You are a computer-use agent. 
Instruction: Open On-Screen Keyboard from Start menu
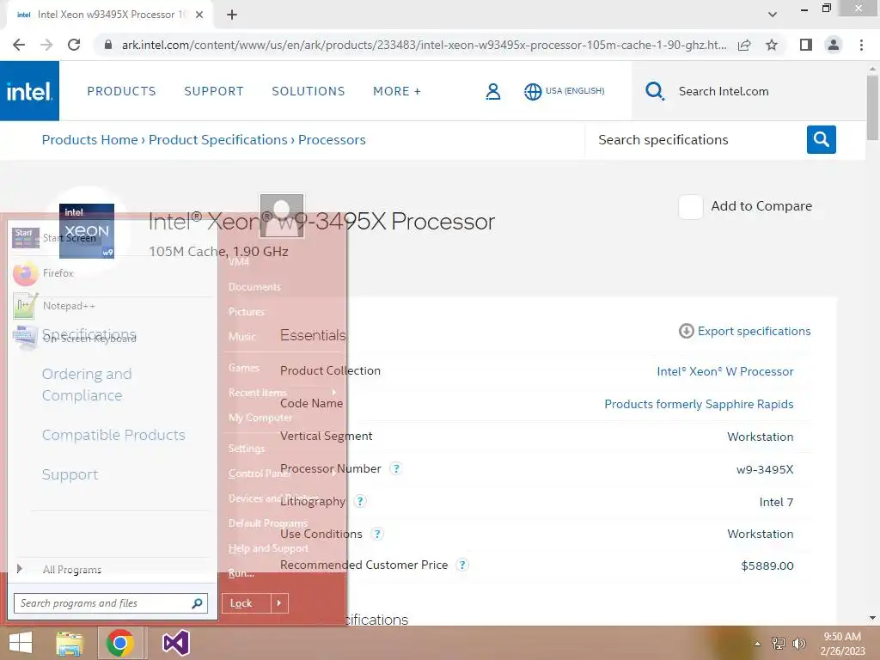(113, 339)
